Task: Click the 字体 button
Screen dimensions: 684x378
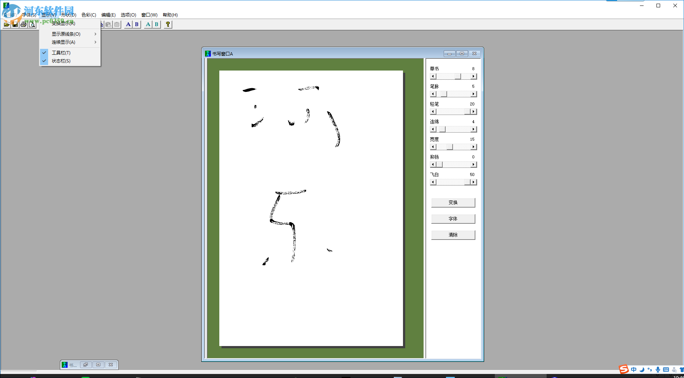Action: point(453,219)
